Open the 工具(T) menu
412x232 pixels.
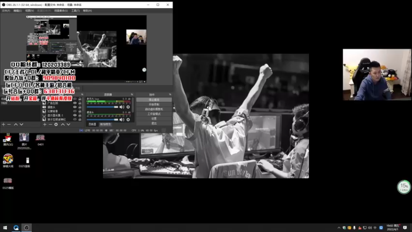[x=75, y=11]
